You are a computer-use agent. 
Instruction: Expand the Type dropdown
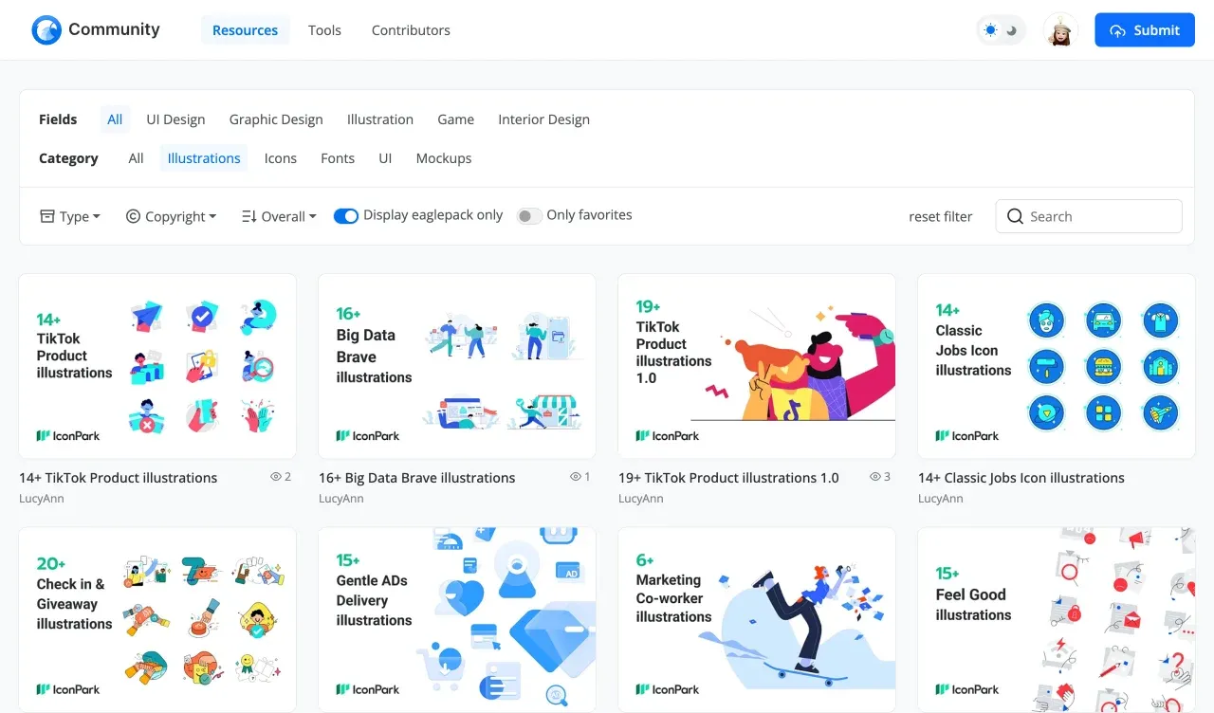tap(70, 216)
